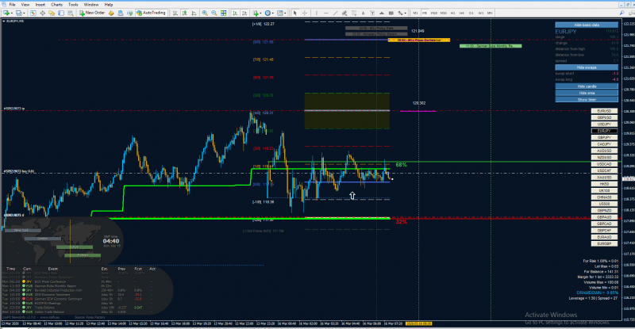Viewport: 635px width, 329px height.
Task: Toggle the AutoTrading button
Action: click(151, 13)
